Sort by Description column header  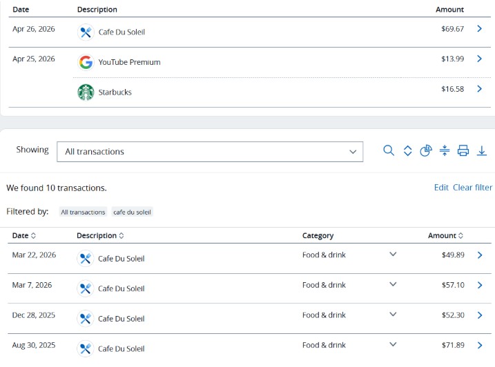click(100, 236)
